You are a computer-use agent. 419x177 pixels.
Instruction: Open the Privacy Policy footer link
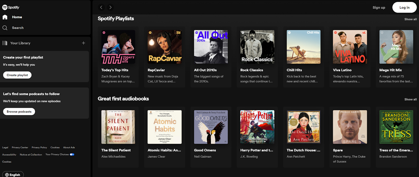[39, 147]
